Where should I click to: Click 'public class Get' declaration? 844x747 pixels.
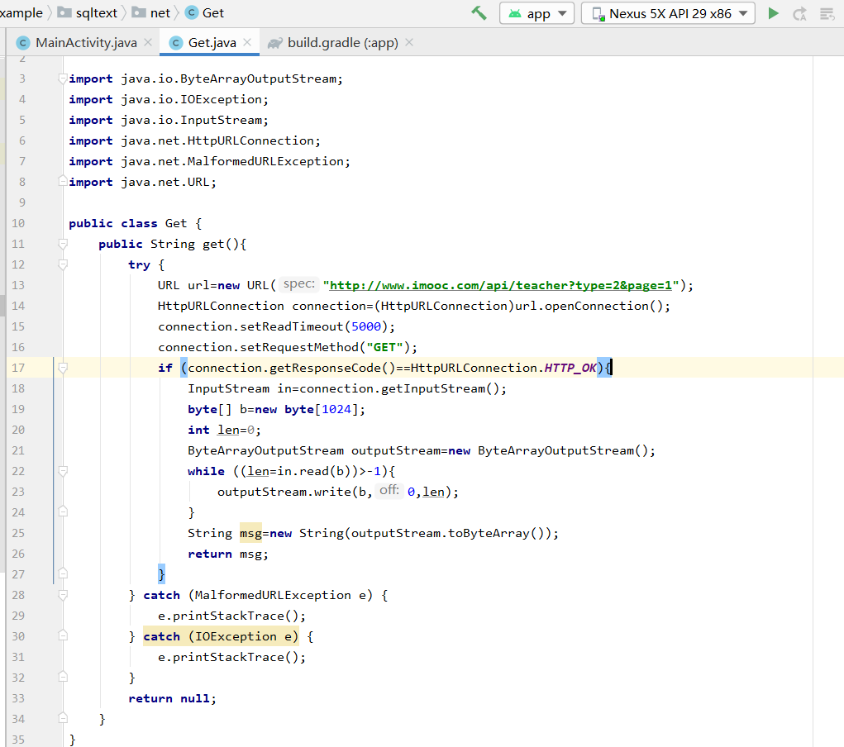pos(127,223)
